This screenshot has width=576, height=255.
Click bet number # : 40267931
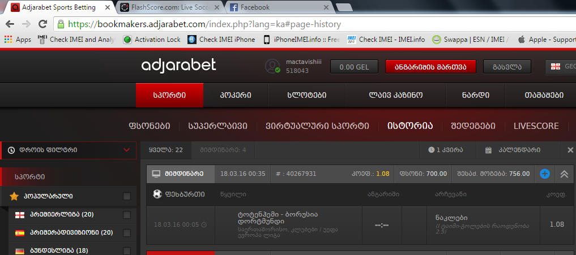point(296,174)
